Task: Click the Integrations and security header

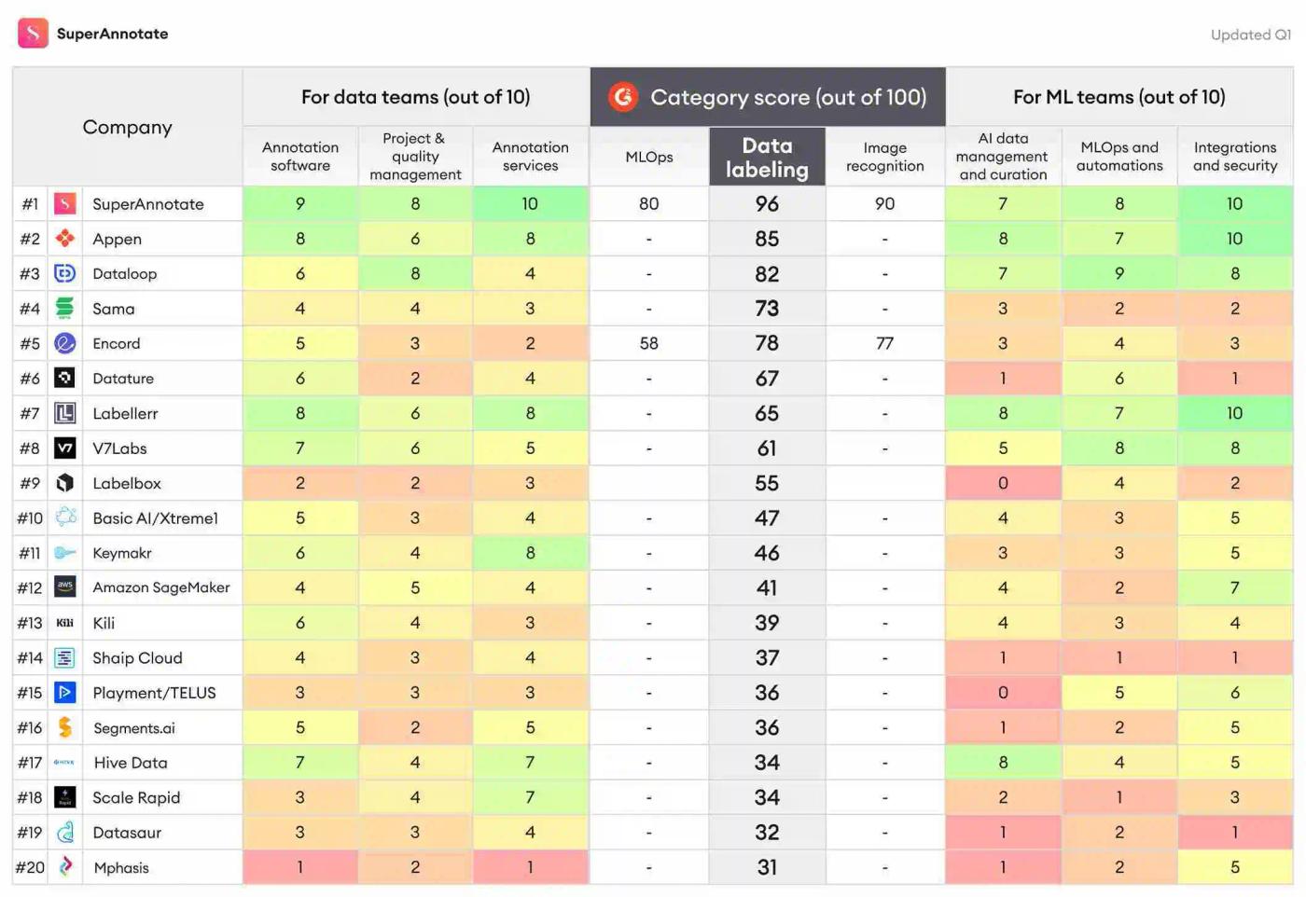Action: tap(1235, 157)
